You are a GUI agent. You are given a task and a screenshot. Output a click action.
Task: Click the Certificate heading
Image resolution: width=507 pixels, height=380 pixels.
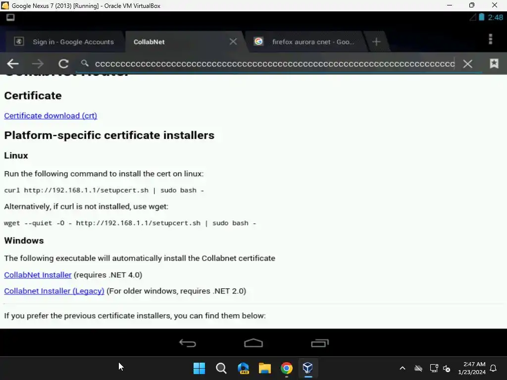[33, 95]
